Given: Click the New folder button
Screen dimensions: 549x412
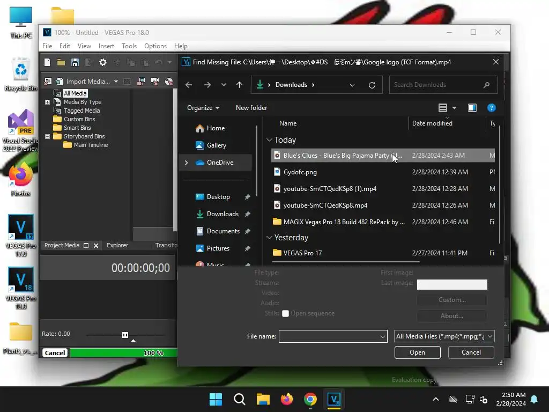Looking at the screenshot, I should [x=251, y=108].
